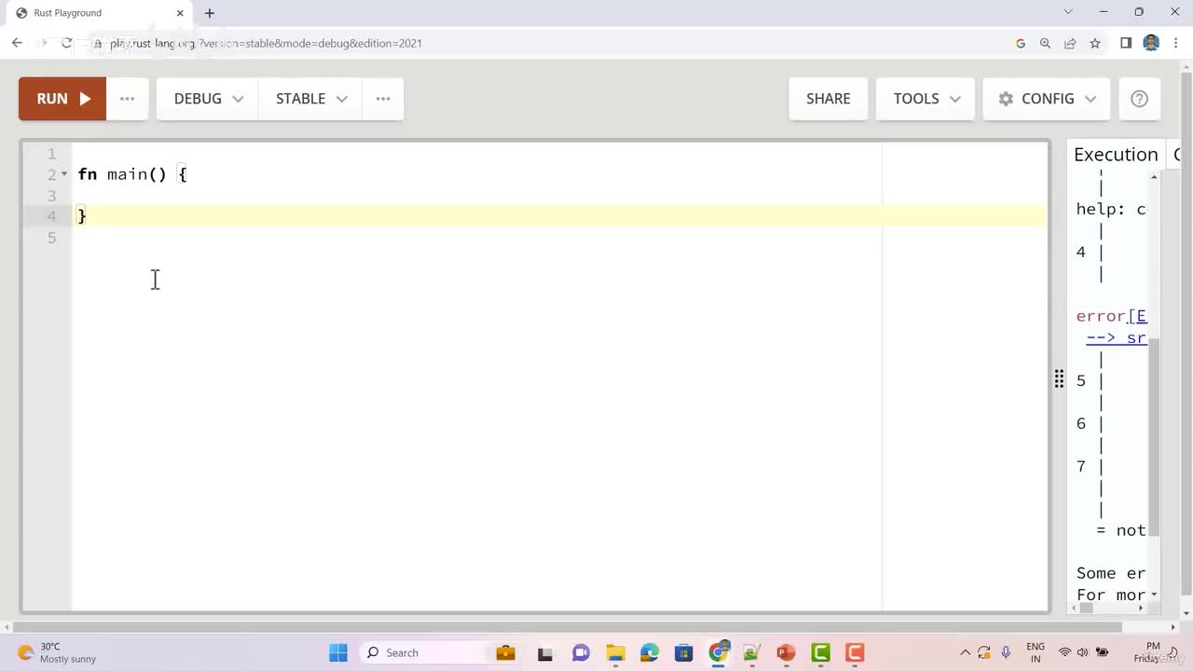The height and width of the screenshot is (671, 1193).
Task: Open the tab search chevron
Action: (x=1068, y=12)
